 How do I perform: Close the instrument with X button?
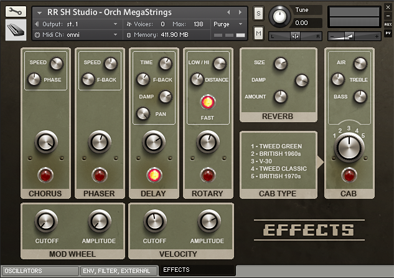388,7
